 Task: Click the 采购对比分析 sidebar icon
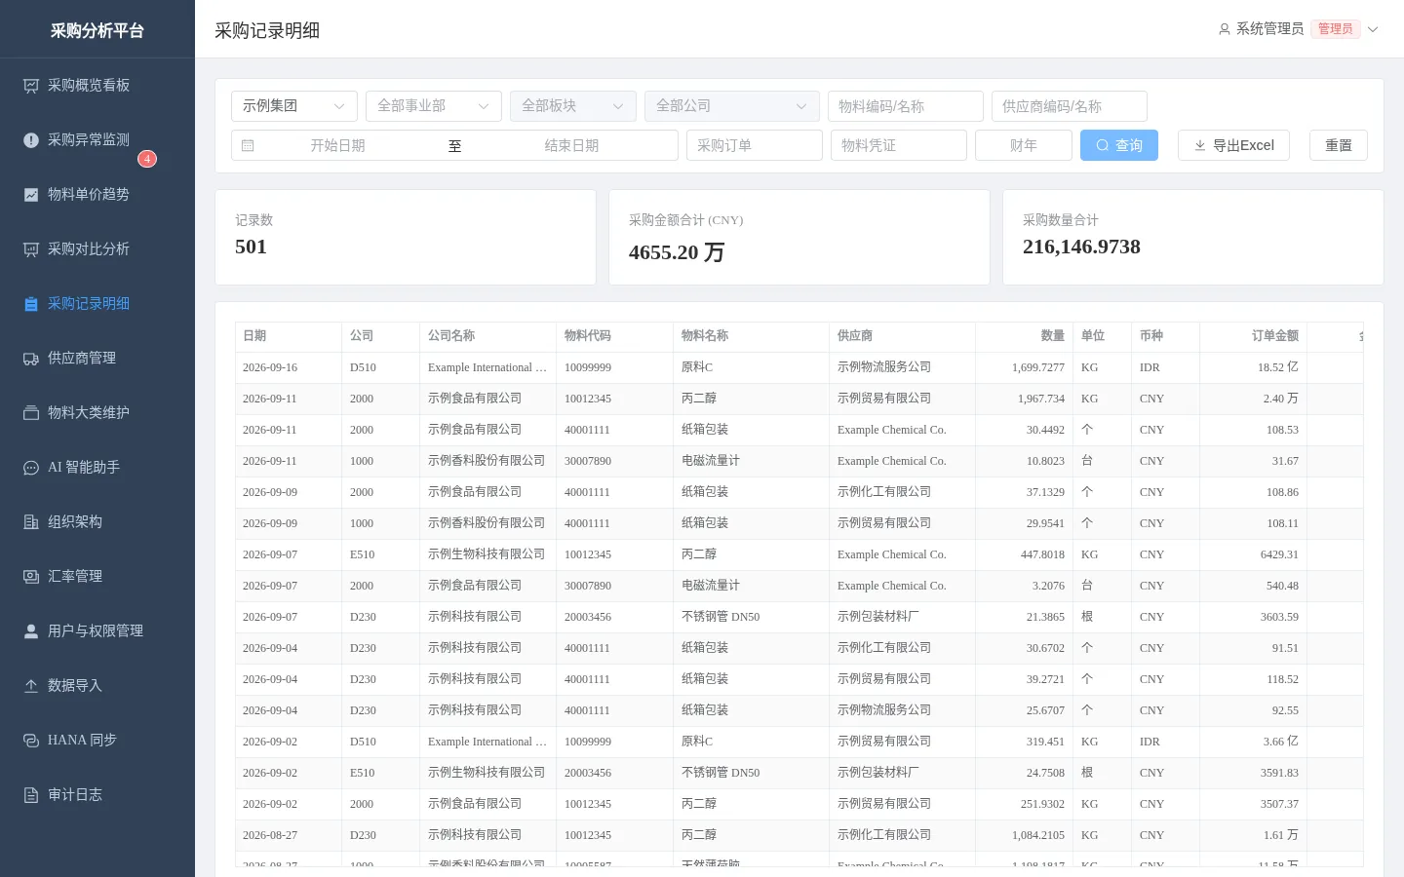point(31,249)
